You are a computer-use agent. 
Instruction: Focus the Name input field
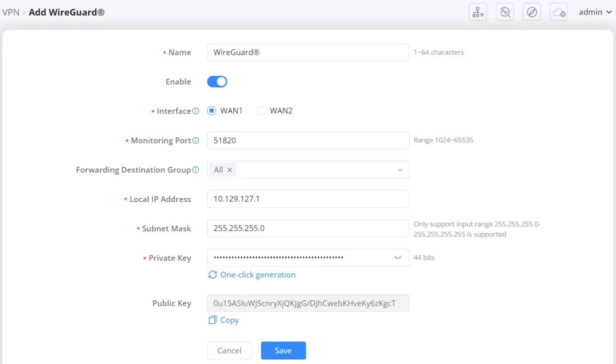[308, 52]
